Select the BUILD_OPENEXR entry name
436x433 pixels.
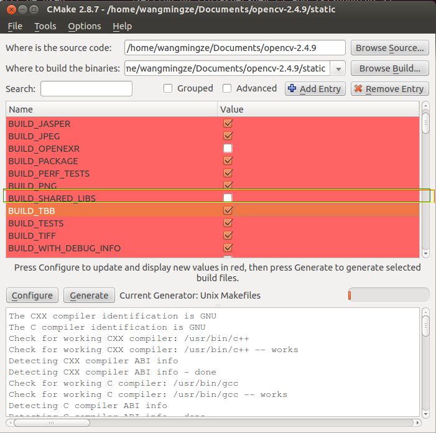(x=44, y=149)
